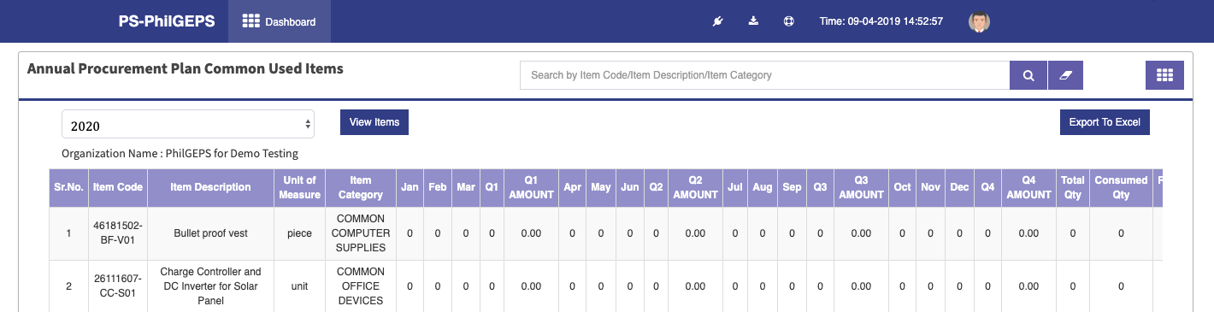Open the Dashboard menu item
Viewport: 1214px width, 312px height.
(x=280, y=21)
